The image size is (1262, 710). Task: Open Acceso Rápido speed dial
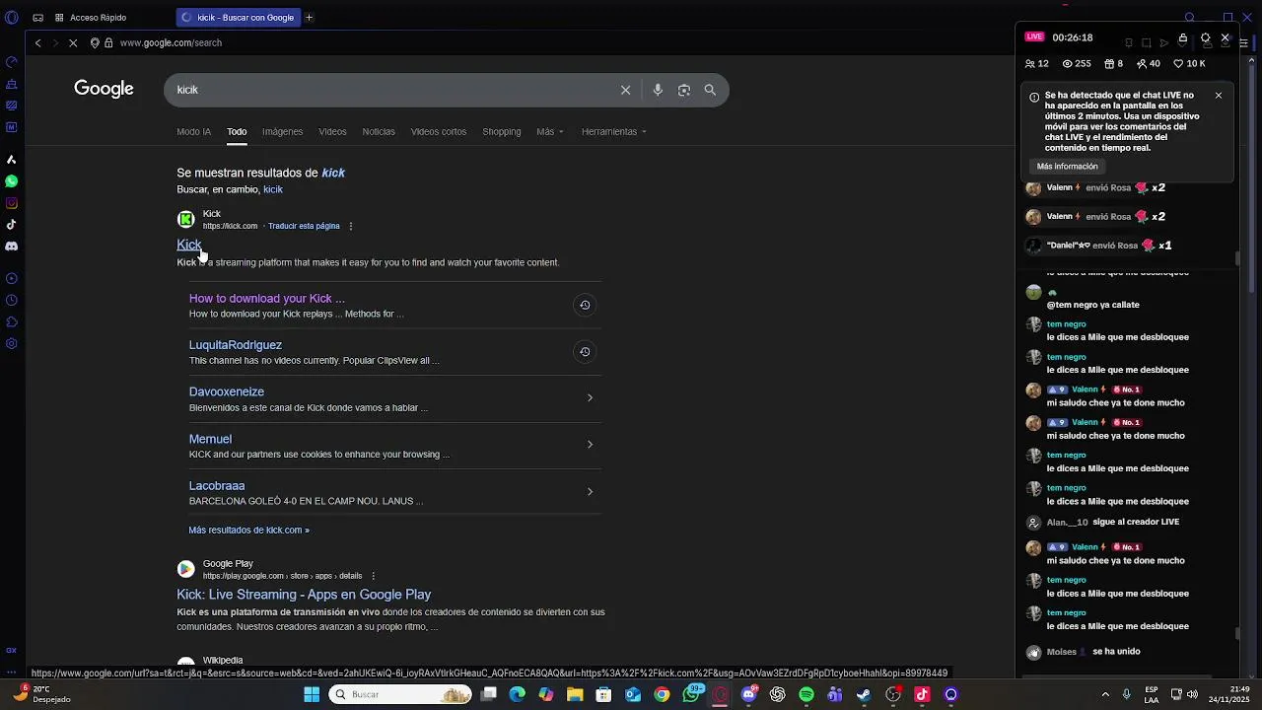91,18
